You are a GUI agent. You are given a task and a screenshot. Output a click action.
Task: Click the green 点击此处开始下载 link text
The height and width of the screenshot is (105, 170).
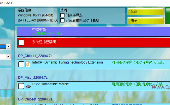tap(47, 34)
